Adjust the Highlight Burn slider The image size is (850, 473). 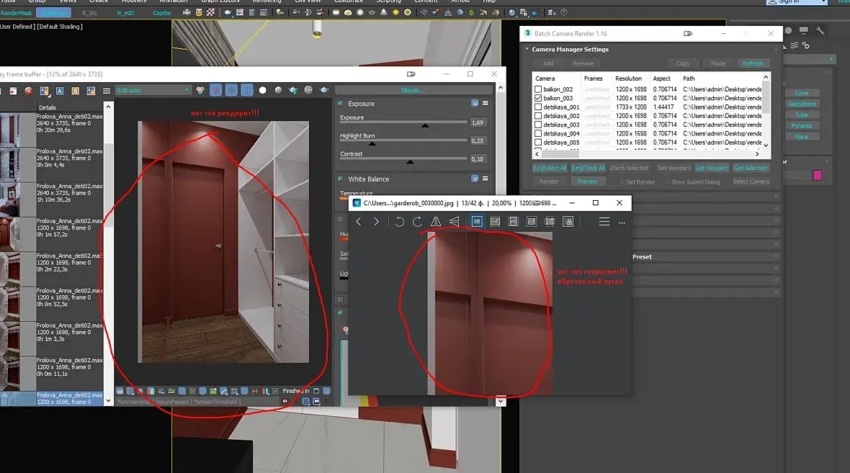pos(403,141)
